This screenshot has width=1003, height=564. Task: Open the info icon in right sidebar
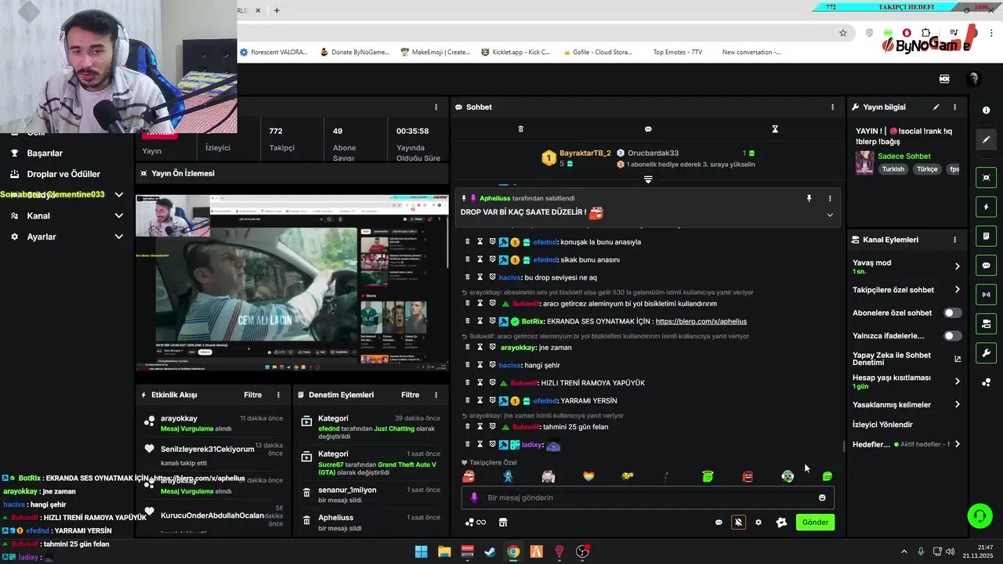pos(986,110)
